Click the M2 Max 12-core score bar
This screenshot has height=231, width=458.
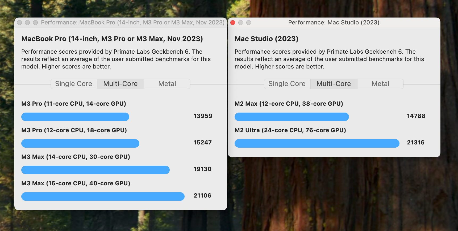[x=292, y=117]
